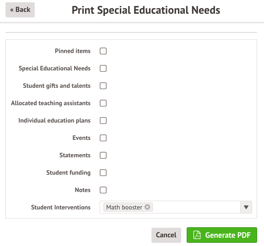264x246 pixels.
Task: Select the Individual education plans checkbox
Action: tap(103, 120)
